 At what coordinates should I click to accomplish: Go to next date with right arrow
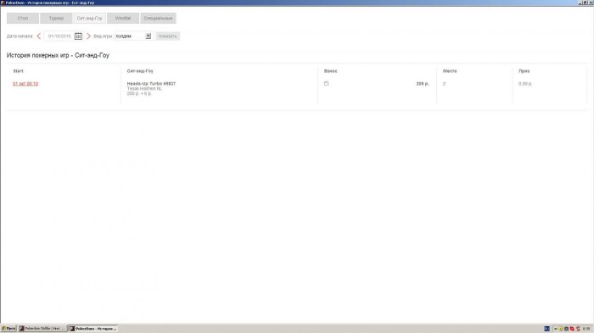(88, 36)
